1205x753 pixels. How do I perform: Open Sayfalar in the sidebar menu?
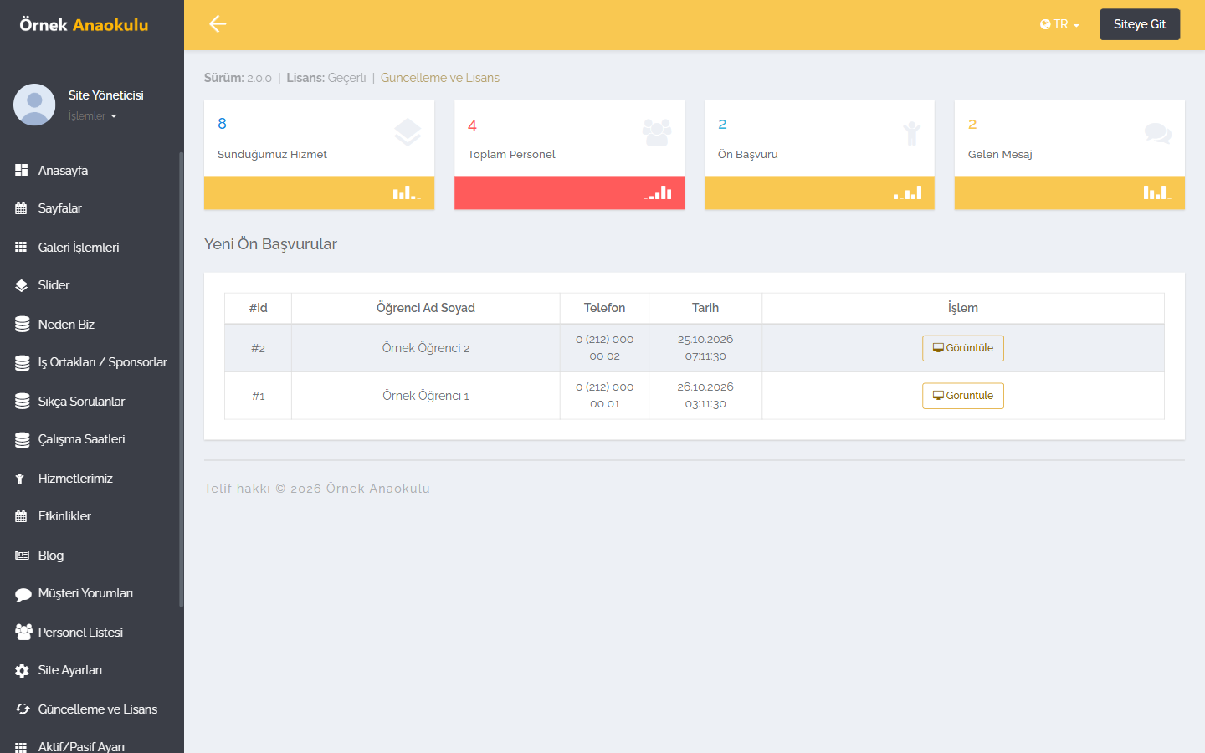point(60,208)
